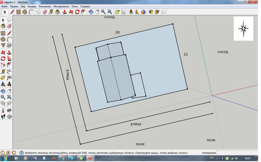Open Firefox from the Windows taskbar

pyautogui.click(x=54, y=158)
